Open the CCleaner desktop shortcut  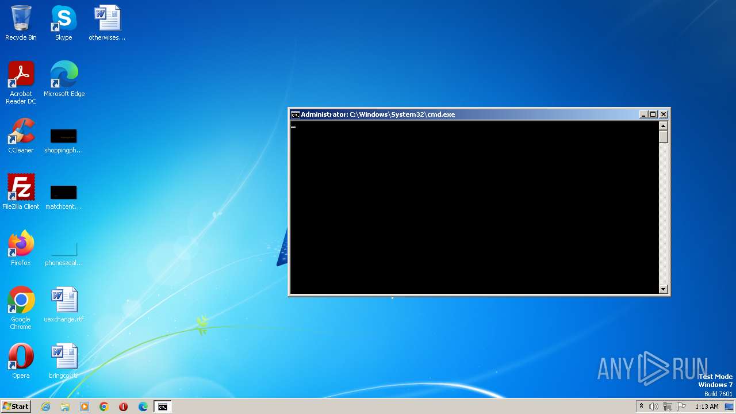21,136
